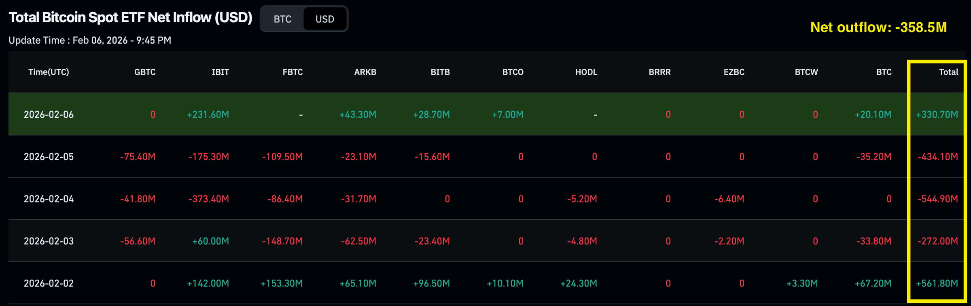Click IBIT value +231.60M
Screen dimensions: 971x306
click(x=208, y=115)
